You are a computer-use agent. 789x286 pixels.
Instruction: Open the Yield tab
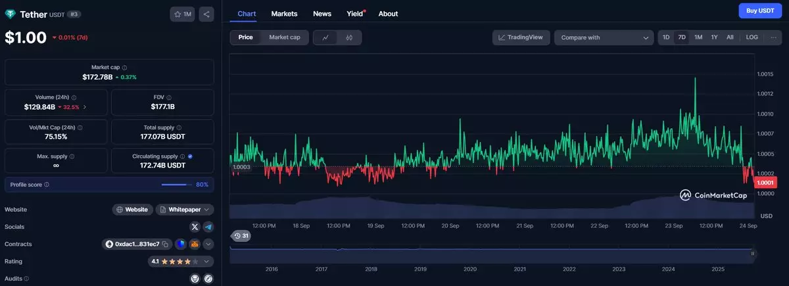(x=355, y=13)
